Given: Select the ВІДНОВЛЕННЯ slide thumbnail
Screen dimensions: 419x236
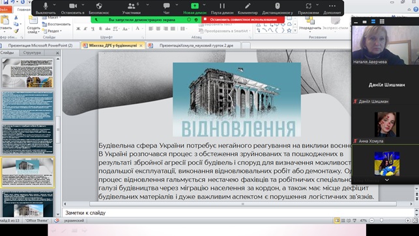Looking at the screenshot, I should click(x=28, y=172).
